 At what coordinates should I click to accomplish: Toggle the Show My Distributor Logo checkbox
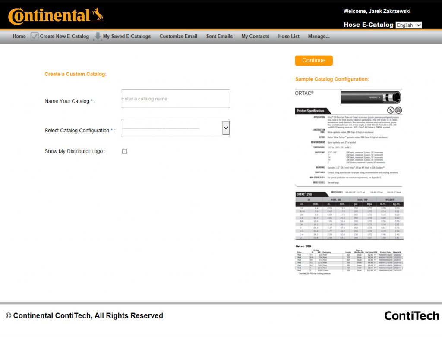coord(125,151)
